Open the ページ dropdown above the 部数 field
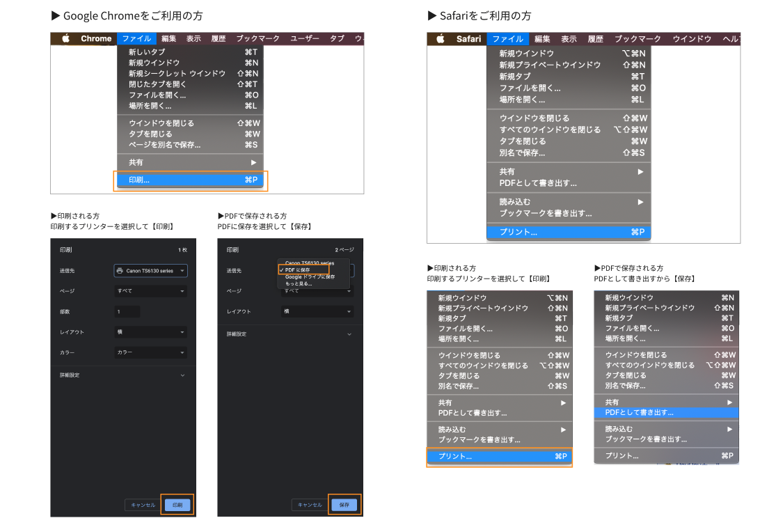Image resolution: width=769 pixels, height=532 pixels. pos(150,291)
